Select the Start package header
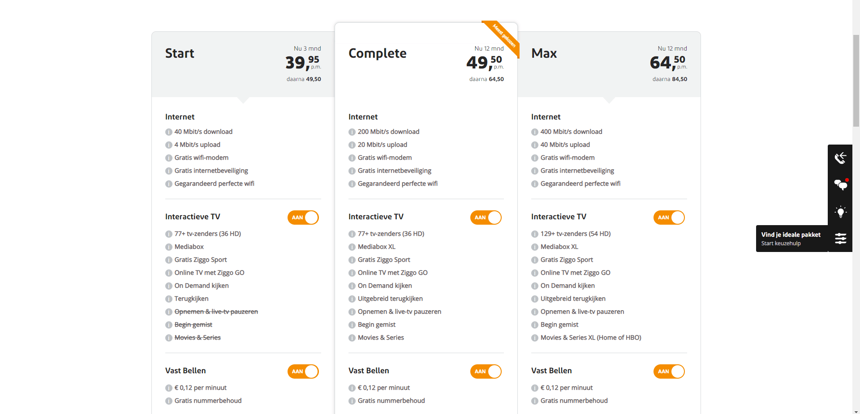This screenshot has height=414, width=860. click(x=243, y=64)
